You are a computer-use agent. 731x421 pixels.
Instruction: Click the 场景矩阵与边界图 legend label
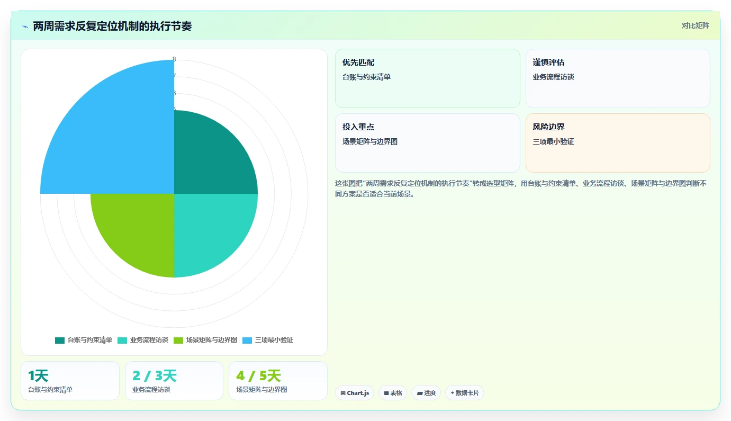coord(212,340)
